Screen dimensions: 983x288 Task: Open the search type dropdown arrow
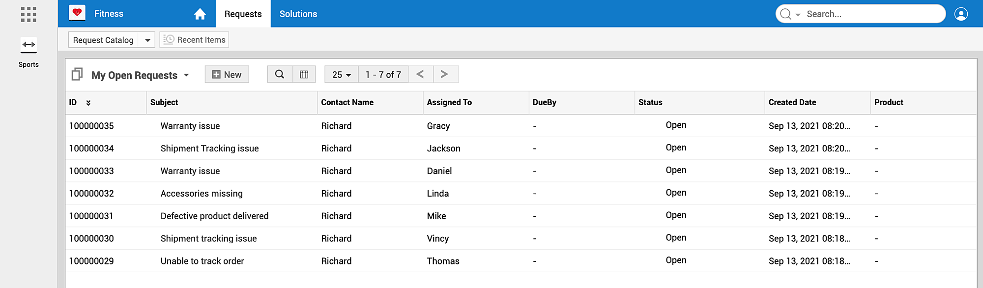click(x=798, y=15)
